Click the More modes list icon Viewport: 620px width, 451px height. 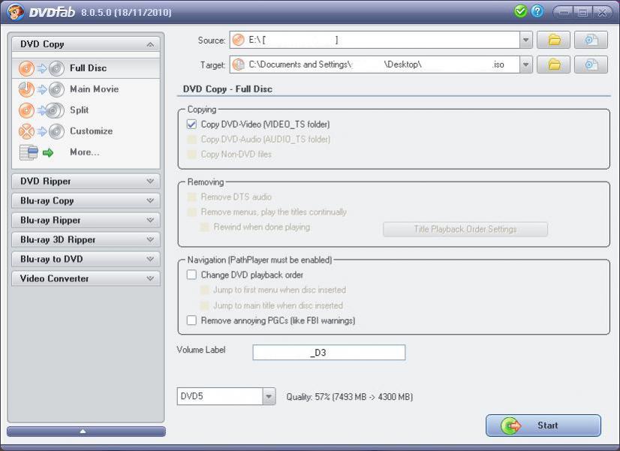[29, 152]
